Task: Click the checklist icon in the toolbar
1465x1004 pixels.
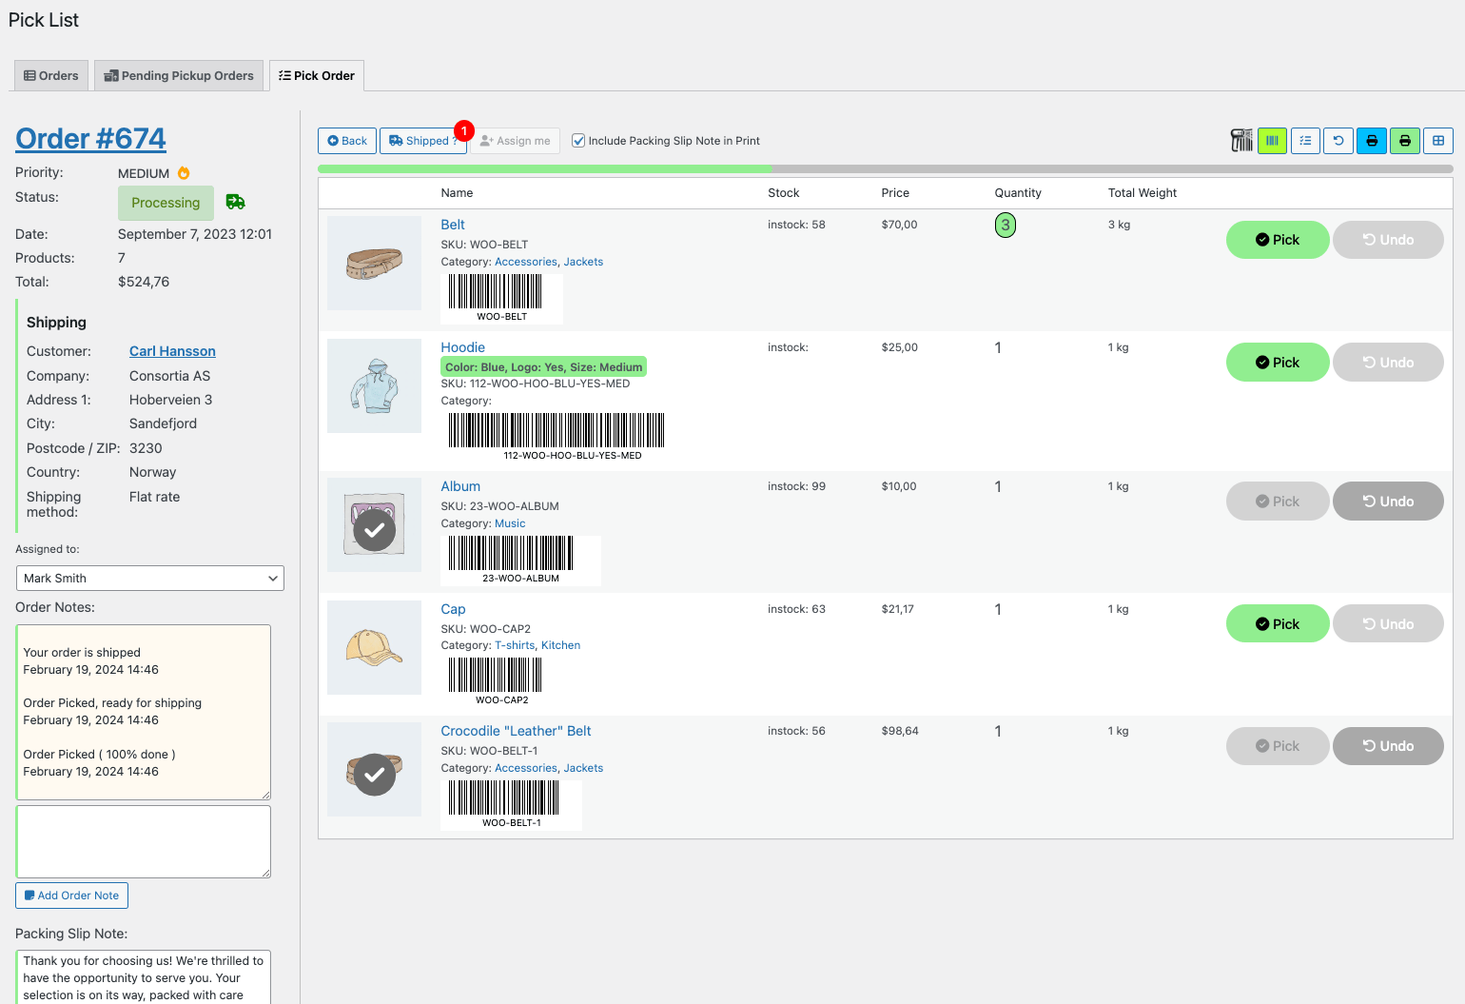Action: [1305, 141]
